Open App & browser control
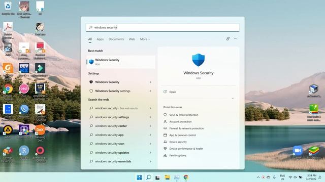This screenshot has height=182, width=325. pos(182,135)
